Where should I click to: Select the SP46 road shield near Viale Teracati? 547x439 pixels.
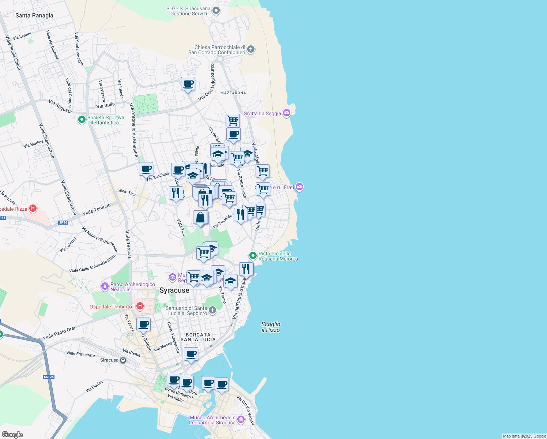point(63,222)
